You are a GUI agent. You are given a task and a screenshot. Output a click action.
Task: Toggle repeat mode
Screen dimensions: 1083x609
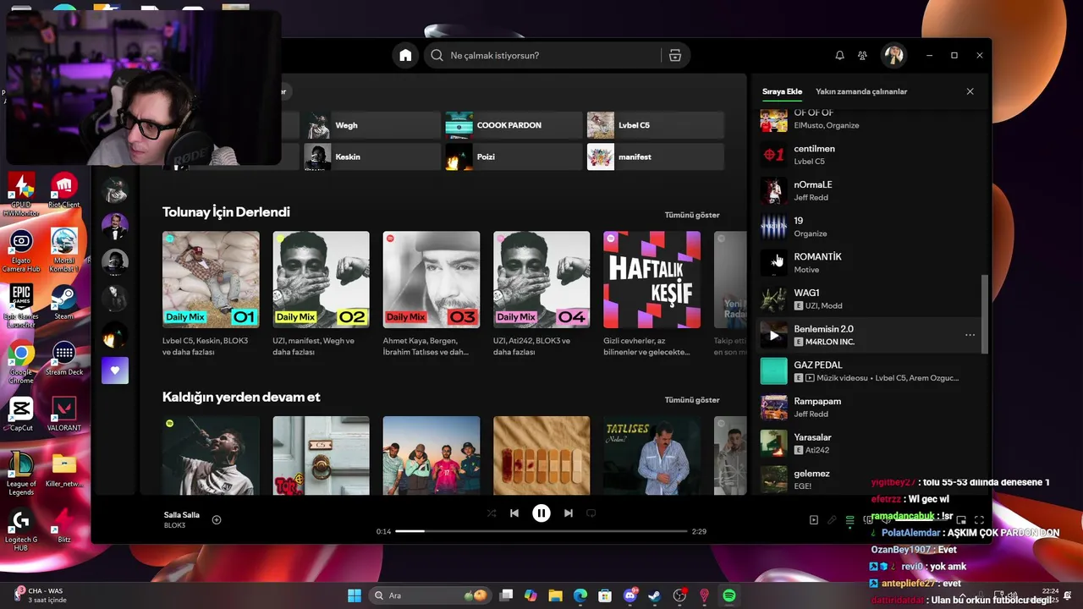point(591,513)
